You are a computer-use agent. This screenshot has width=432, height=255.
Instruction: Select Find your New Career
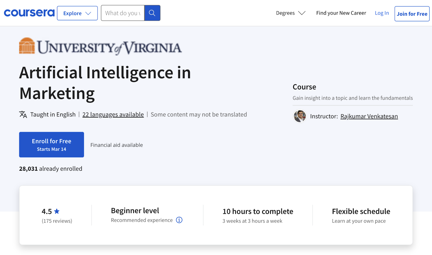coord(341,13)
